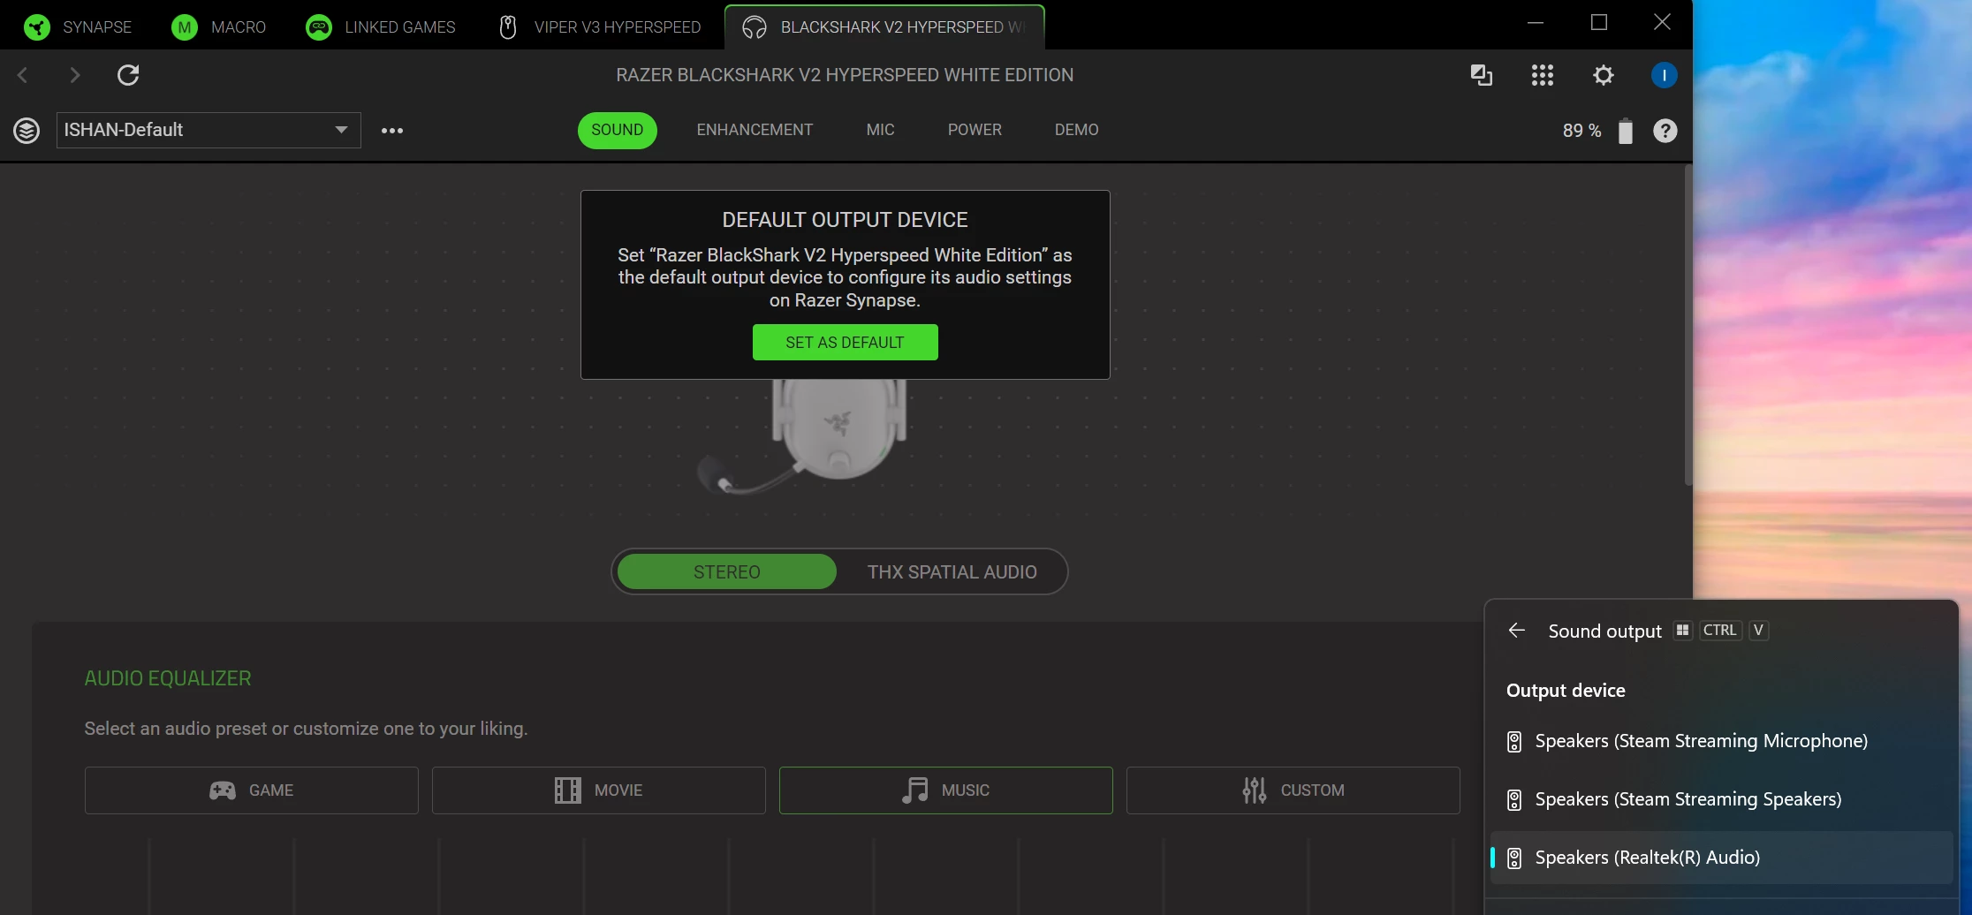Choose the MOVIE equalizer preset
This screenshot has height=915, width=1972.
click(x=599, y=790)
